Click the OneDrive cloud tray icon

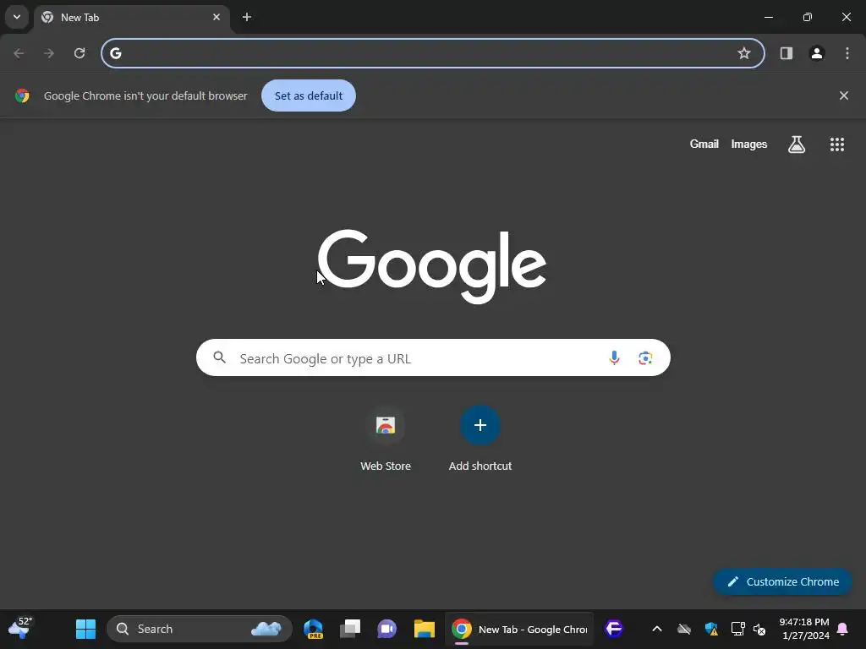click(683, 629)
